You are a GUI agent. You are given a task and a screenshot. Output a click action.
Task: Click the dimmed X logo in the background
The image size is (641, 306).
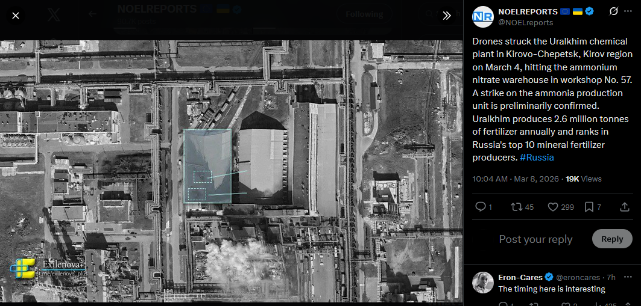click(54, 15)
